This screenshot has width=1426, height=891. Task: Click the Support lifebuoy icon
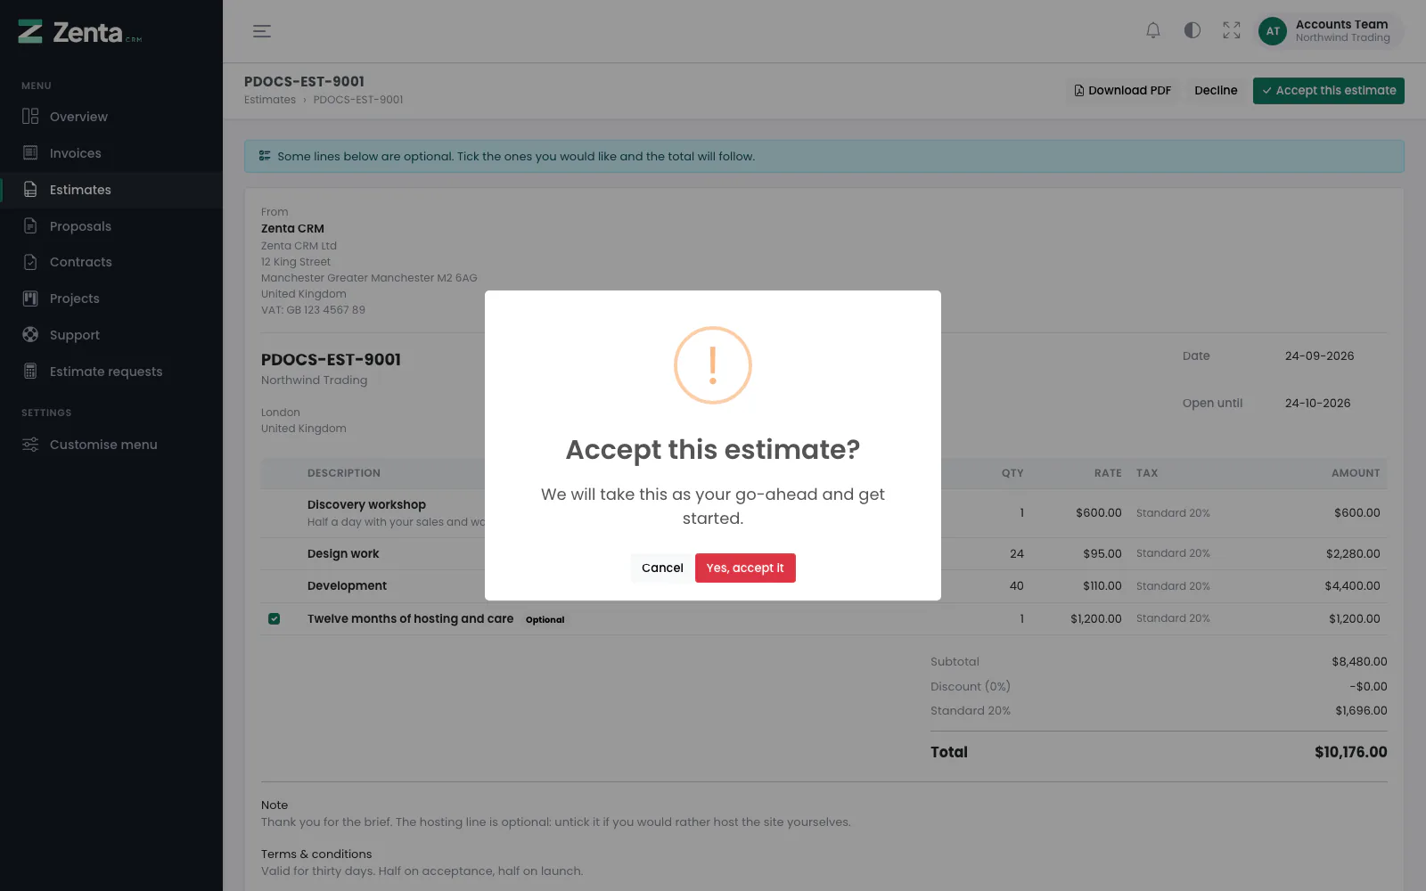coord(30,335)
